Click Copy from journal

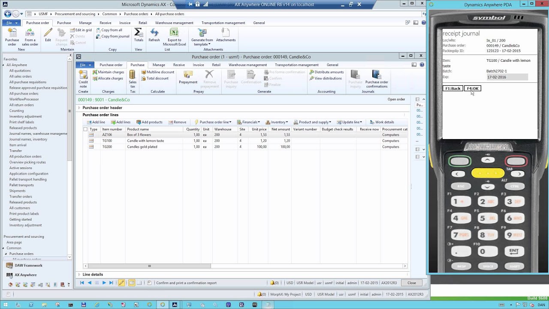112,36
